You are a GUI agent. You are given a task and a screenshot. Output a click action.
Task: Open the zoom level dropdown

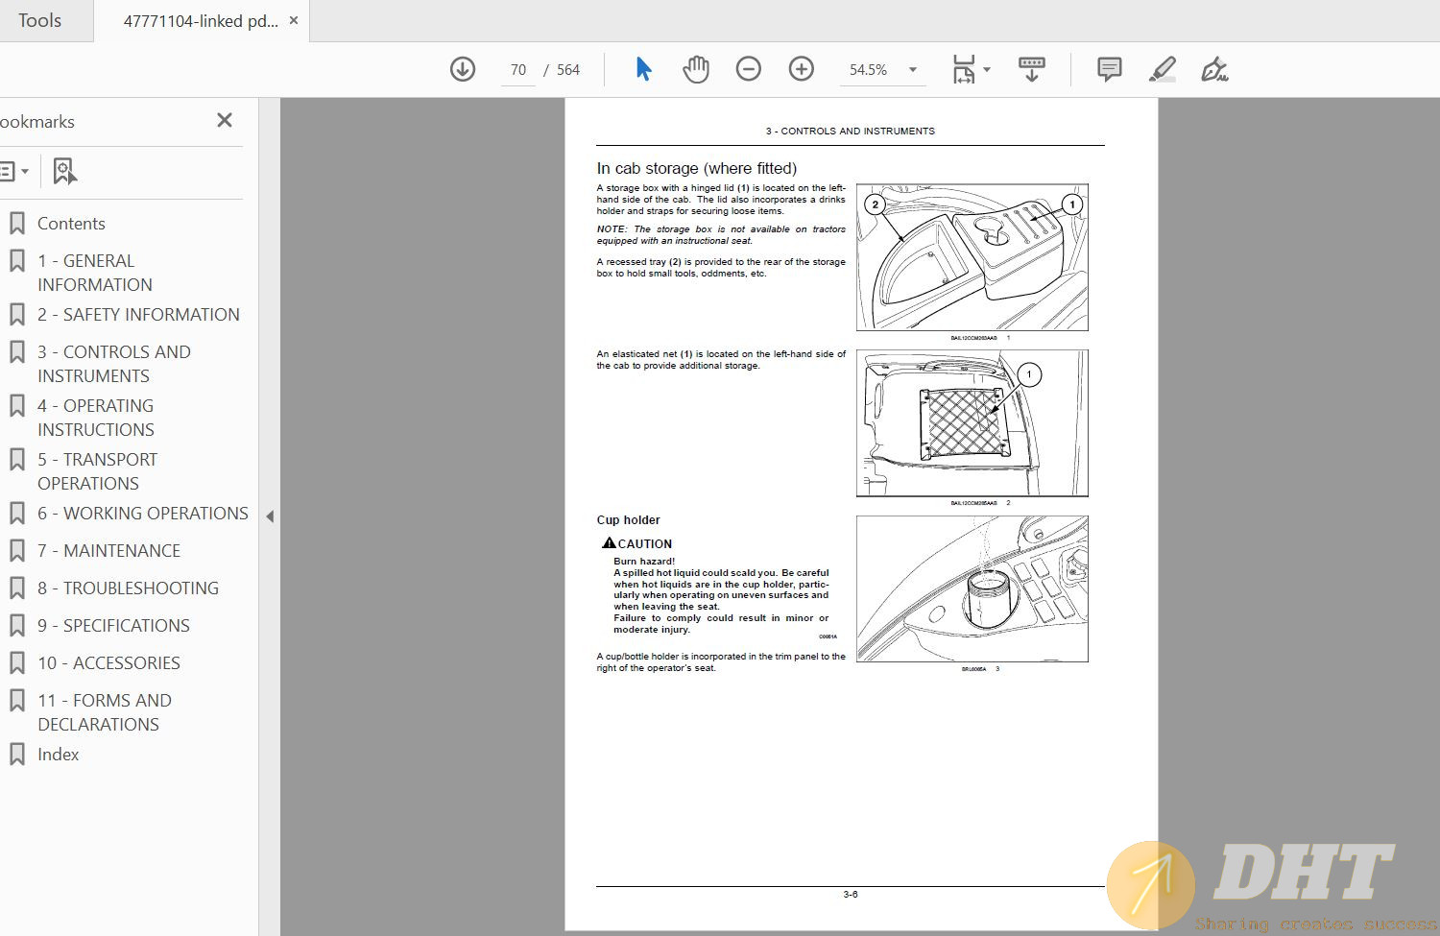click(913, 70)
